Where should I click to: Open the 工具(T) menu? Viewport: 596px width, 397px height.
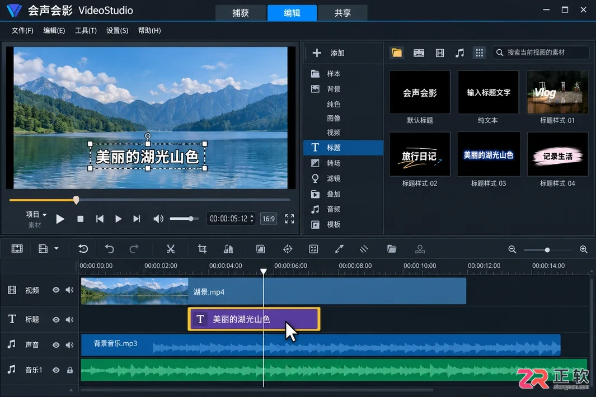pyautogui.click(x=86, y=30)
